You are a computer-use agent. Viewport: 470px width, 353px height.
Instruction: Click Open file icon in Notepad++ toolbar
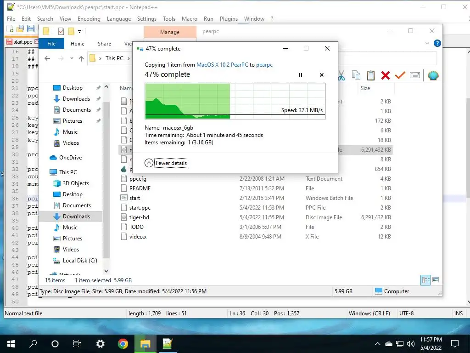point(20,29)
